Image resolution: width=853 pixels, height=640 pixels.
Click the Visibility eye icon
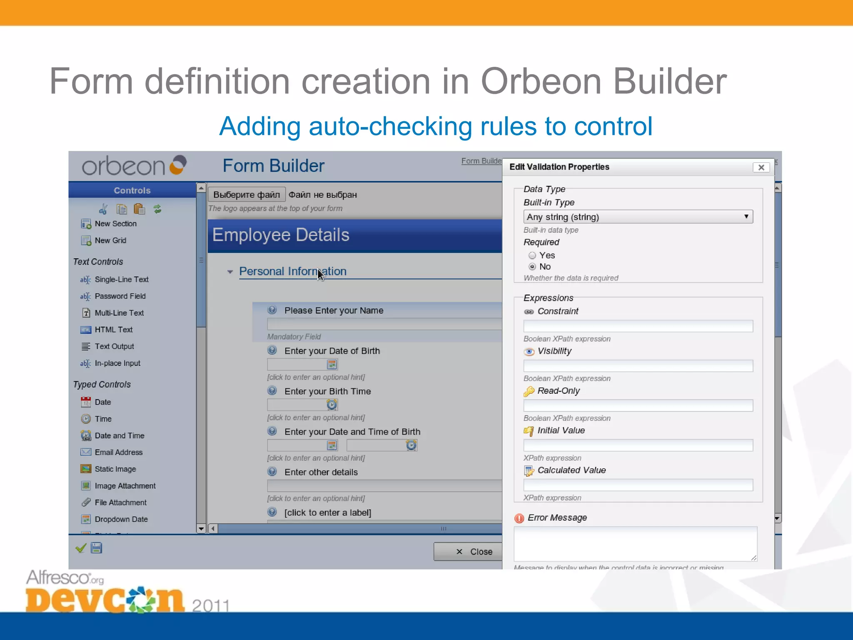tap(529, 352)
